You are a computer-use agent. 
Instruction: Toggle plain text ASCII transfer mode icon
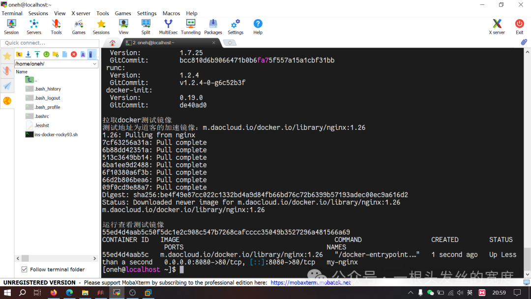click(x=83, y=55)
